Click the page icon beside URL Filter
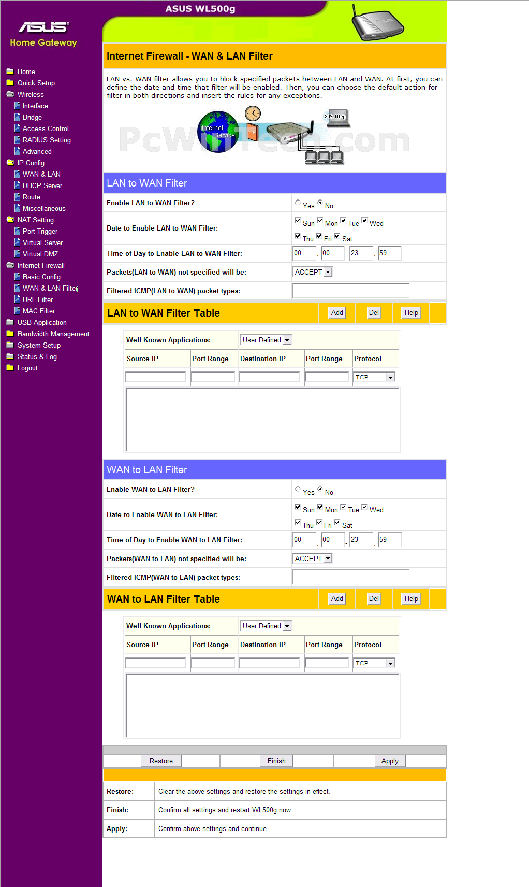The image size is (529, 887). (17, 299)
